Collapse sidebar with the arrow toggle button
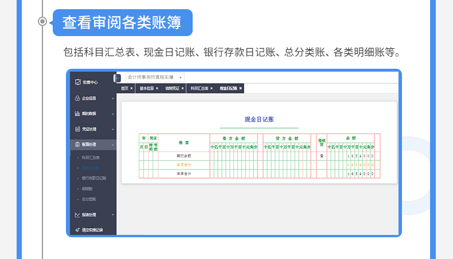 pos(117,77)
